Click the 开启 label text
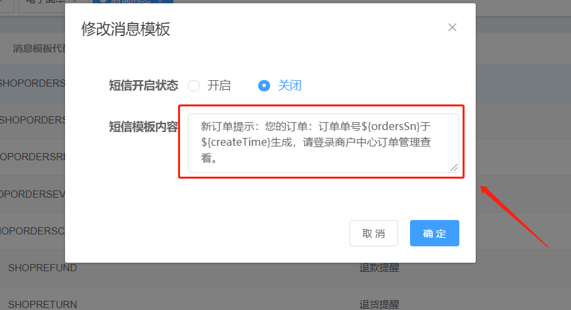Screen dimensions: 571x310 pos(219,85)
